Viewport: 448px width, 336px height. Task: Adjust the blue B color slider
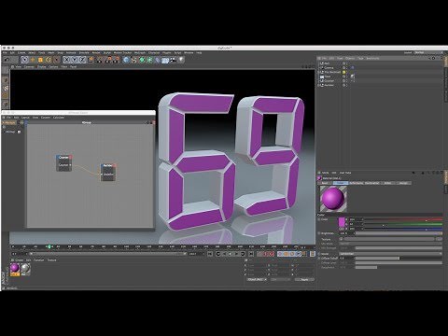403,229
